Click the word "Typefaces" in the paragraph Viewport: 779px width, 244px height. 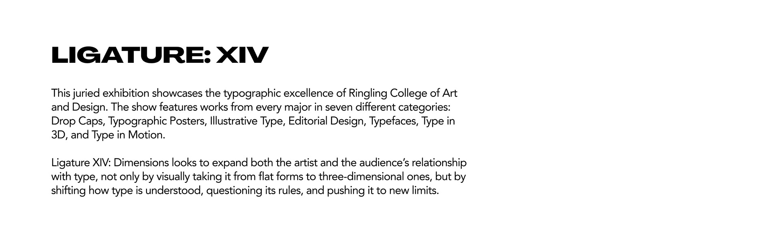[392, 121]
